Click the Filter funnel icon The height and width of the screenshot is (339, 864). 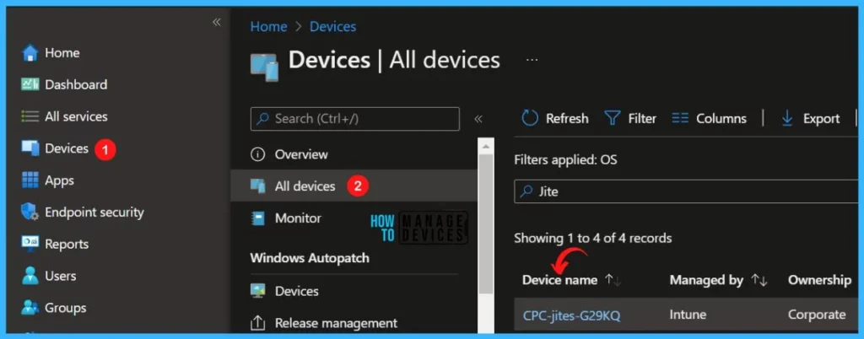[613, 118]
